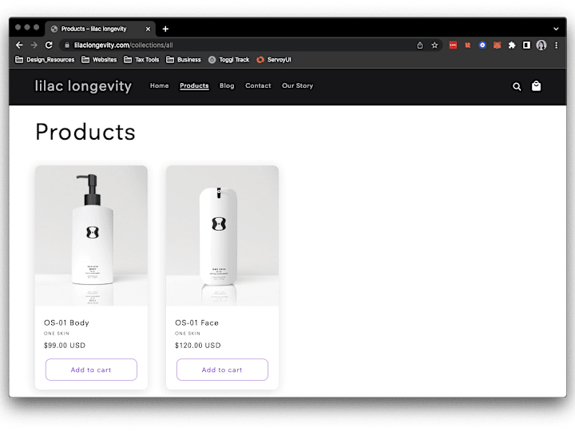Open the Extensions puzzle piece menu
The image size is (575, 431).
pyautogui.click(x=512, y=45)
